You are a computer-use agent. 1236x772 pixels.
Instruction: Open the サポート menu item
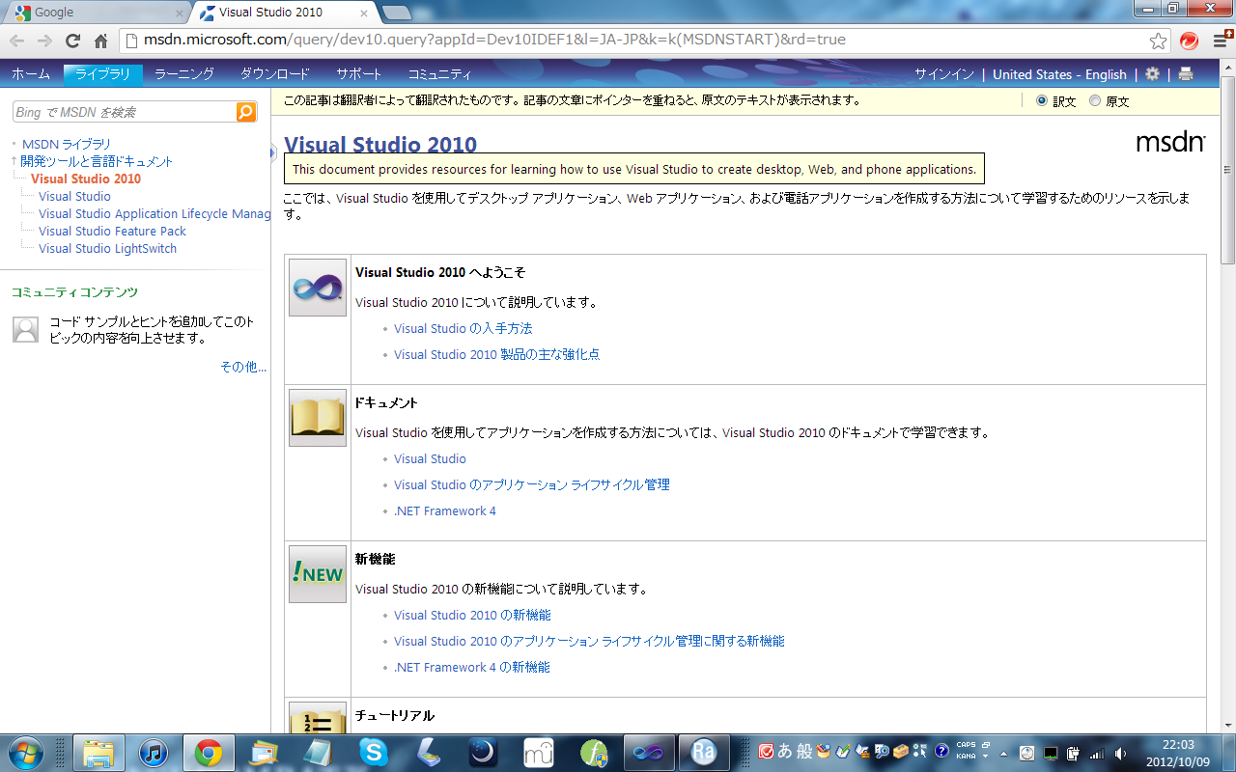point(358,74)
